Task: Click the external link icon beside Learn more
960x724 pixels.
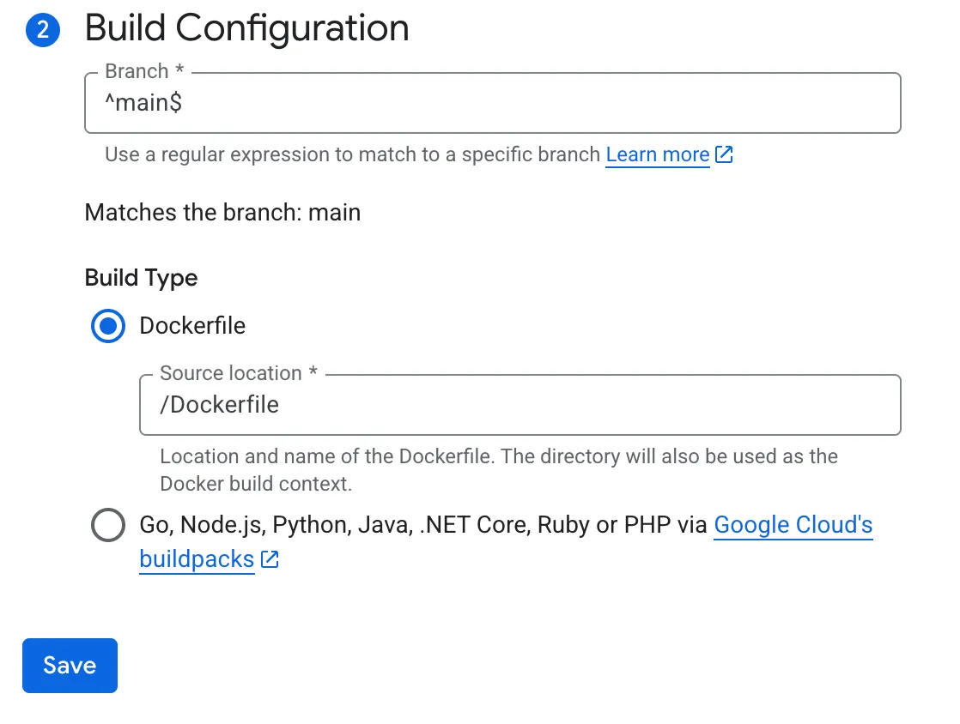Action: pyautogui.click(x=724, y=154)
